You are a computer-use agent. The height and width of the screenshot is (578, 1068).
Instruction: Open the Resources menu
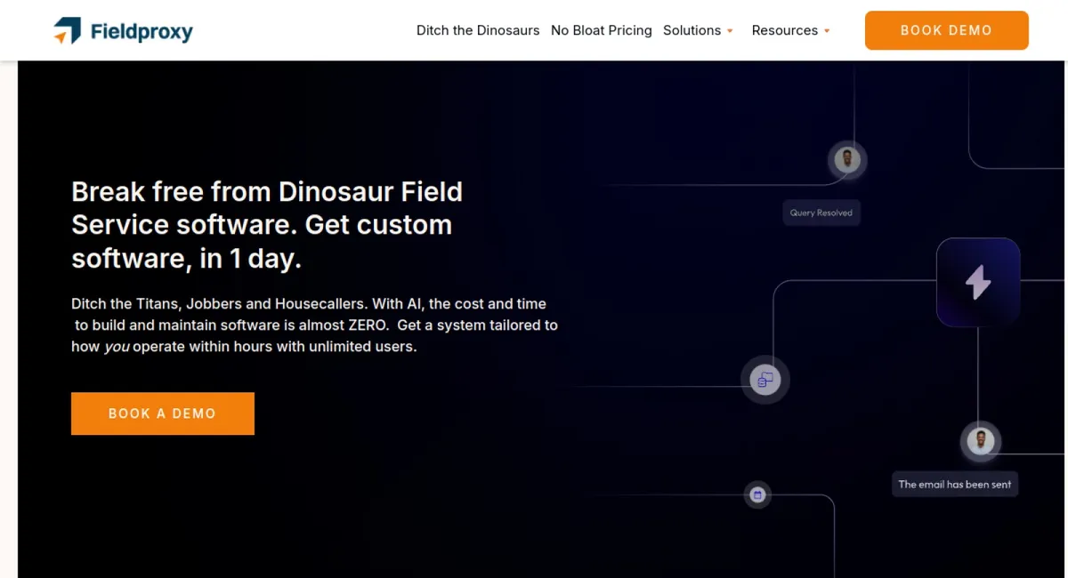785,30
